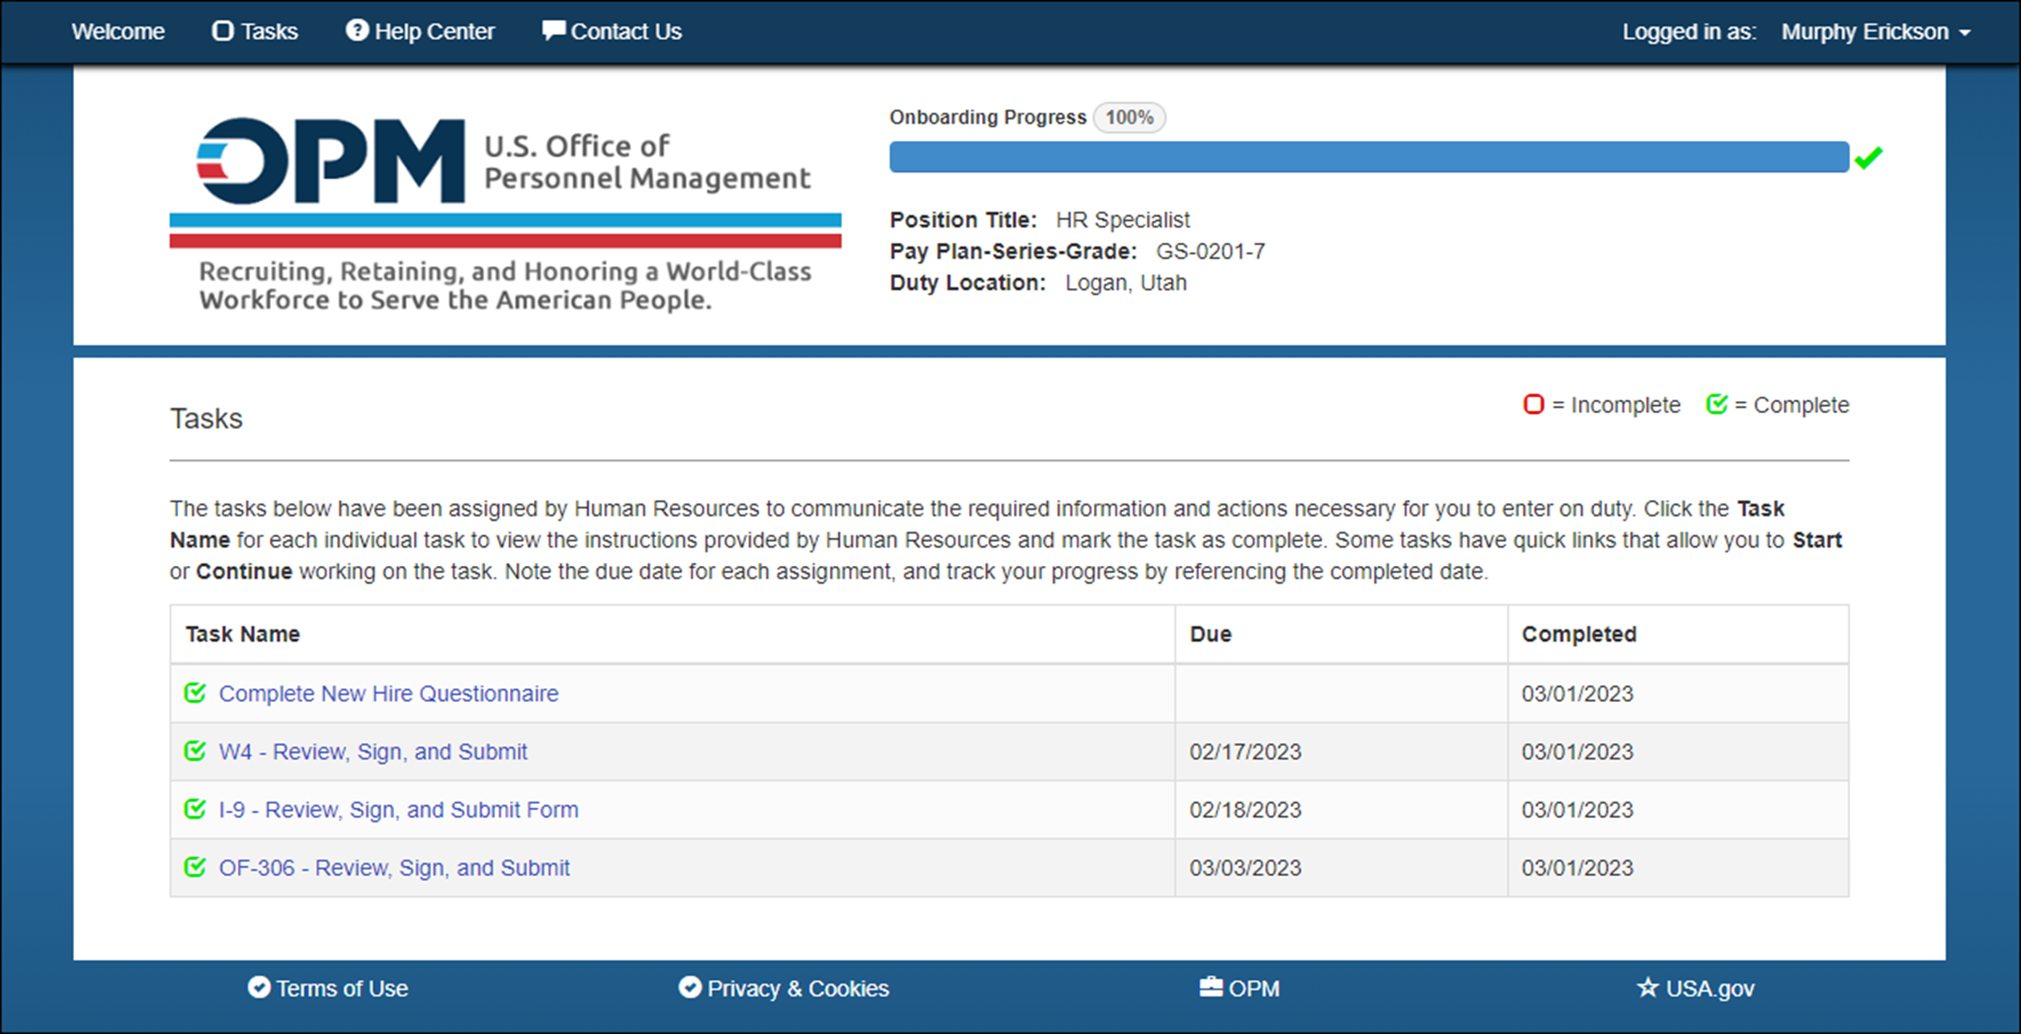
Task: Click the Incomplete legend indicator
Action: [x=1534, y=404]
